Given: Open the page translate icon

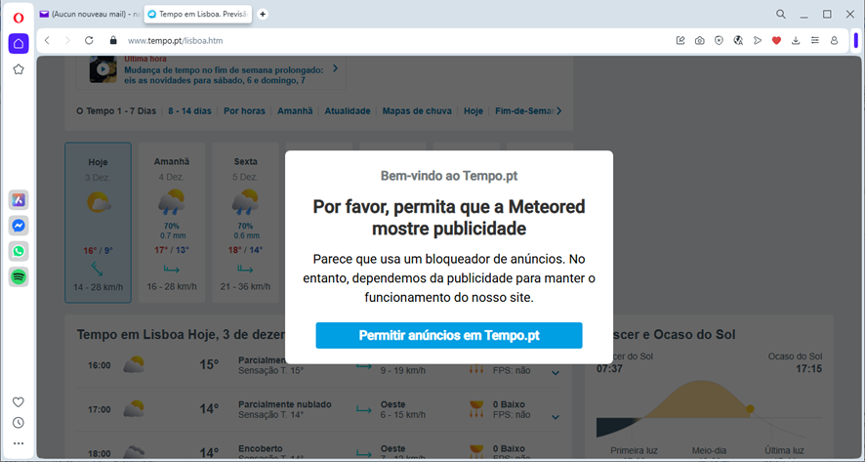Looking at the screenshot, I should (x=738, y=40).
